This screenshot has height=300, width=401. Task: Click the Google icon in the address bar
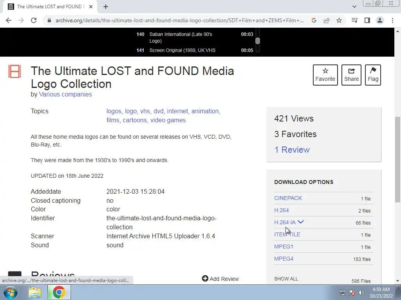coord(314,20)
